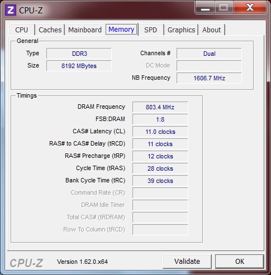Image resolution: width=271 pixels, height=275 pixels.
Task: Select the Mainboard tab
Action: click(85, 30)
